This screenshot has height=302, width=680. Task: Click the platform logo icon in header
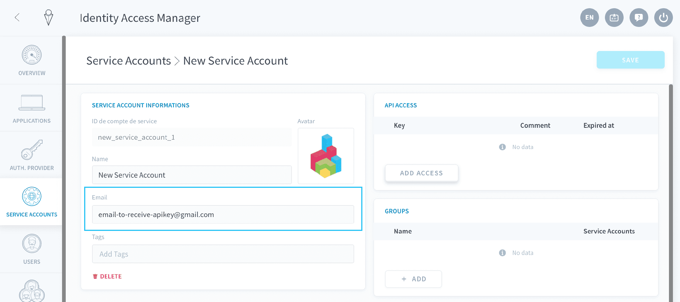pyautogui.click(x=49, y=18)
